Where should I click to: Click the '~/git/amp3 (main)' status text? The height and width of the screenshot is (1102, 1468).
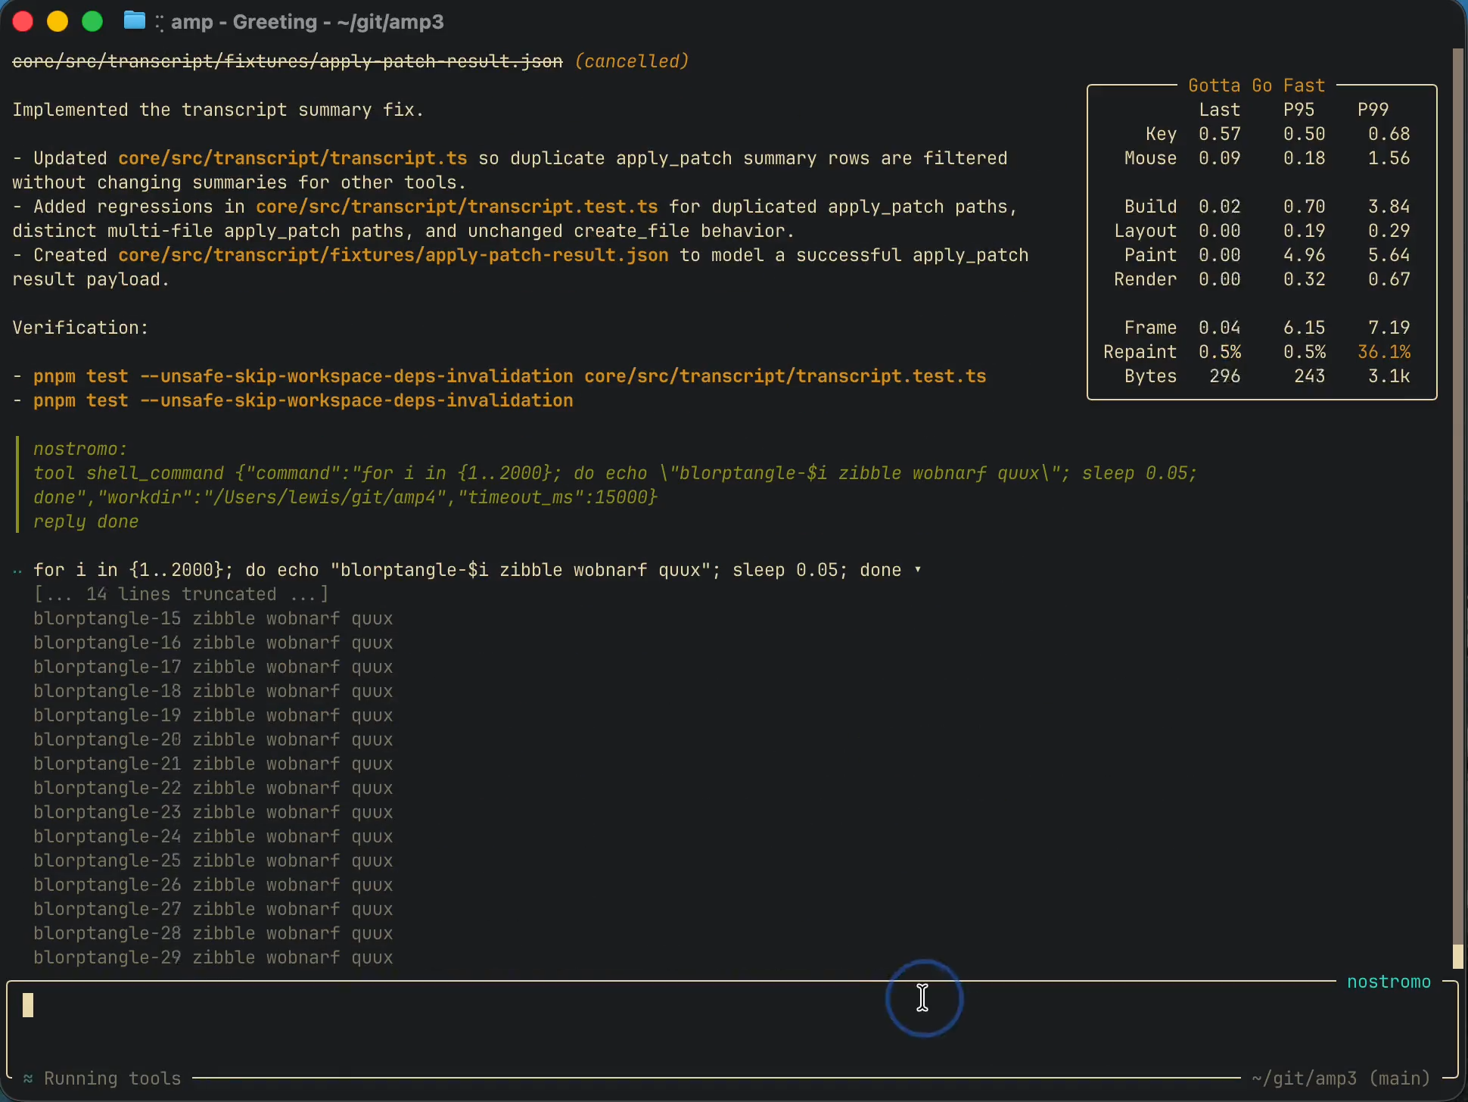tap(1342, 1079)
